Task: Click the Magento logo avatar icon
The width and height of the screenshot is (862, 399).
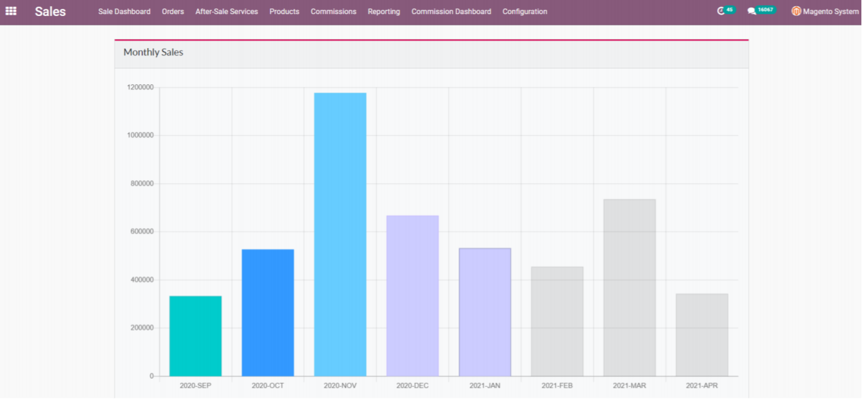Action: click(796, 11)
